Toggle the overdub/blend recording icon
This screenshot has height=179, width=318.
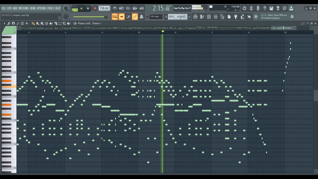[135, 8]
